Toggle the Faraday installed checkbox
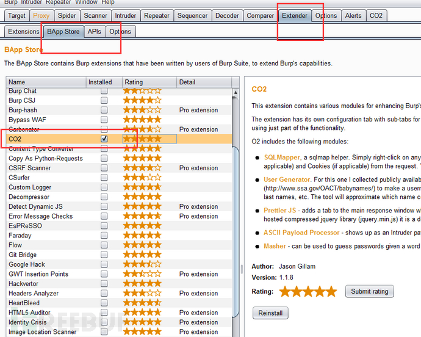Viewport: 421px width, 337px height. pos(104,235)
